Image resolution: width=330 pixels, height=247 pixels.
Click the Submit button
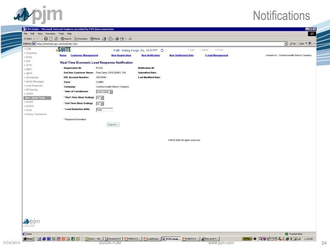click(x=113, y=124)
